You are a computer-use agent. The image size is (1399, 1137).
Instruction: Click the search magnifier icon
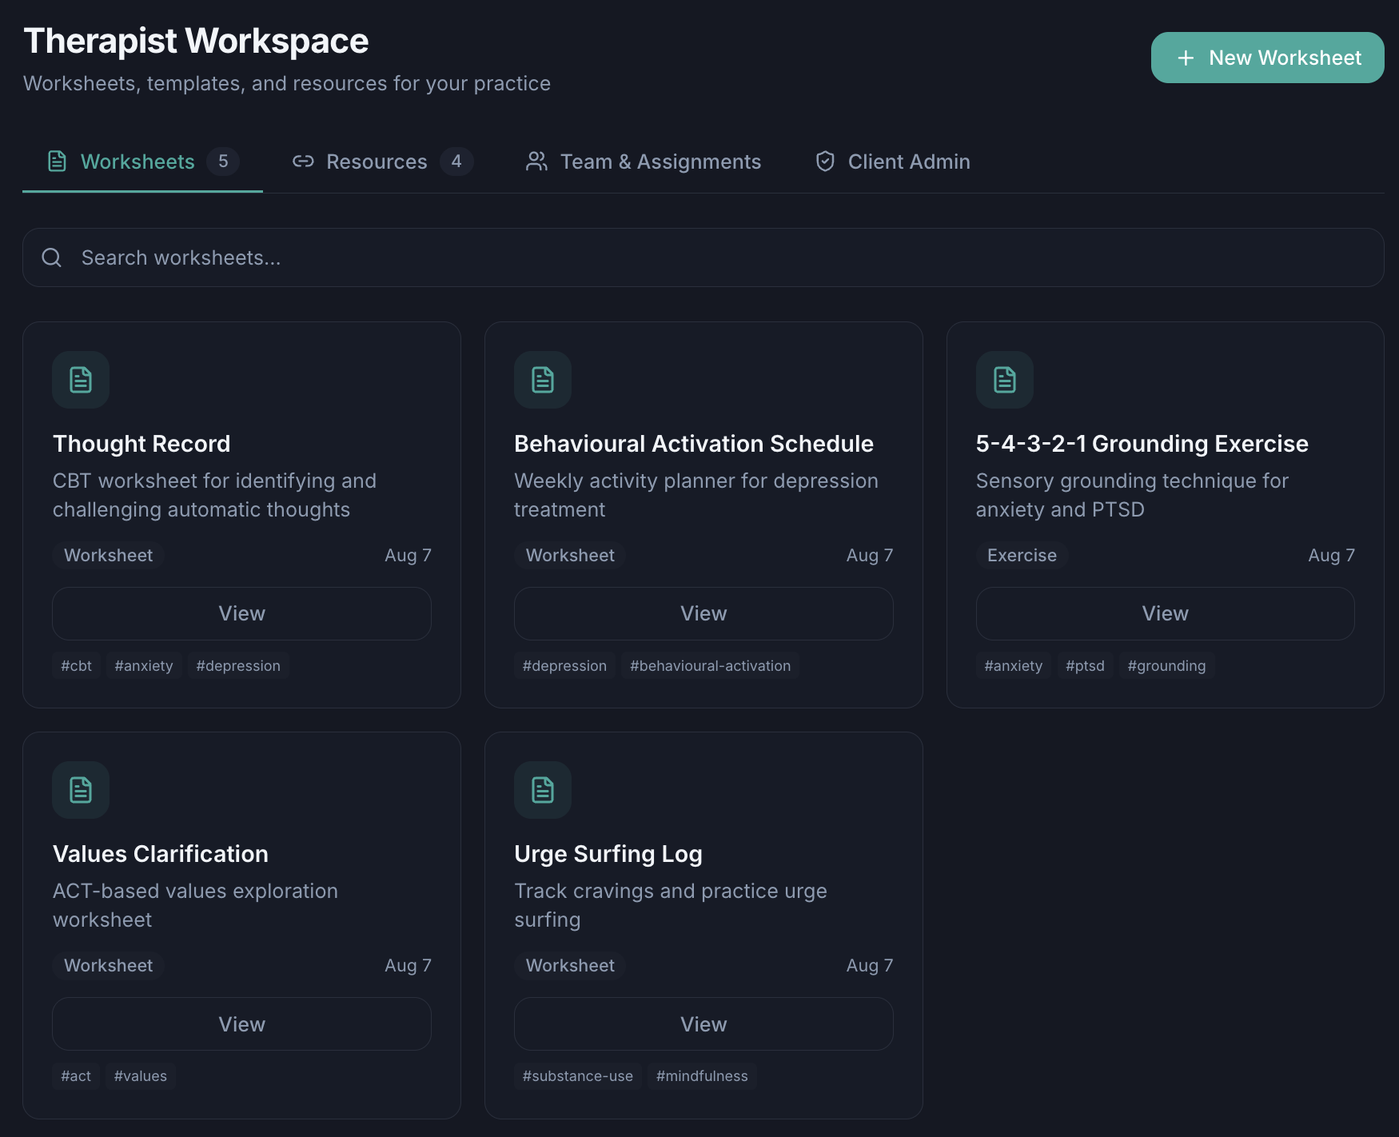point(52,257)
